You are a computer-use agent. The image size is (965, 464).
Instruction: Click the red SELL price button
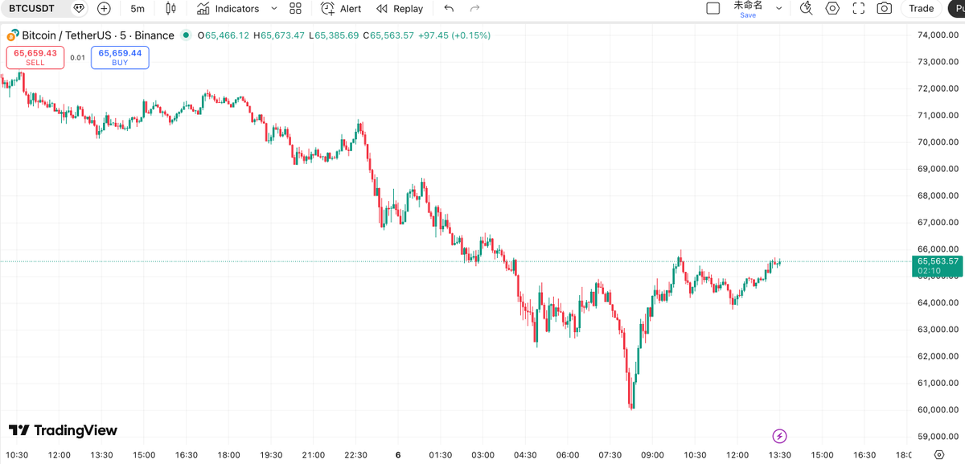(x=35, y=57)
